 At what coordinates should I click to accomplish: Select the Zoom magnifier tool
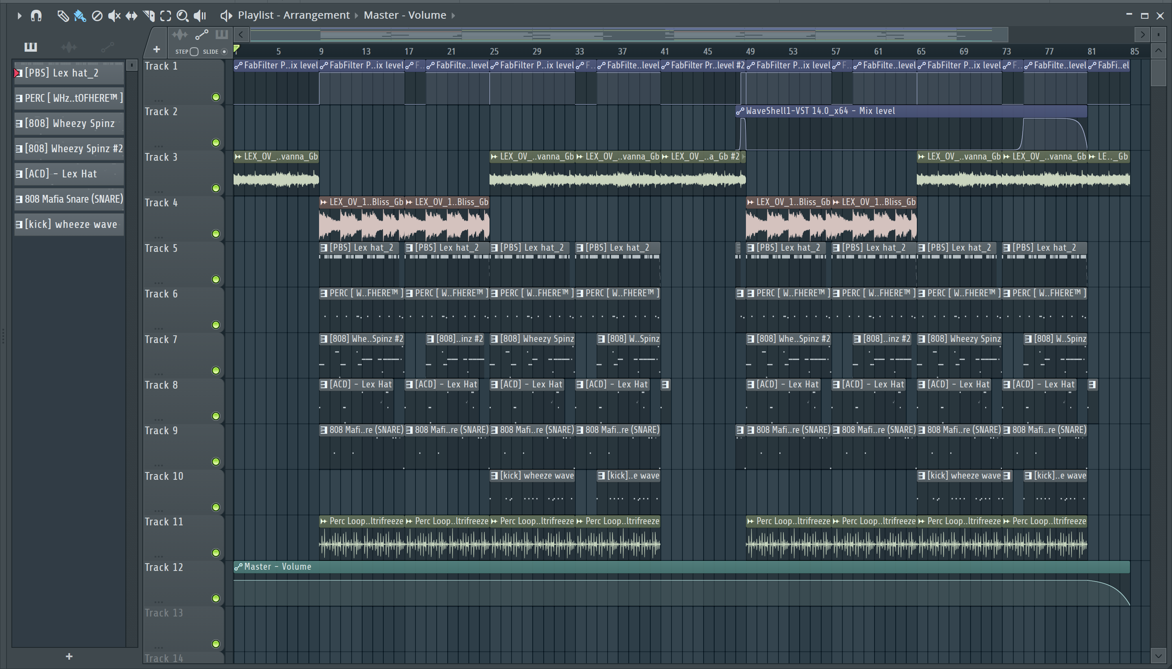[182, 16]
